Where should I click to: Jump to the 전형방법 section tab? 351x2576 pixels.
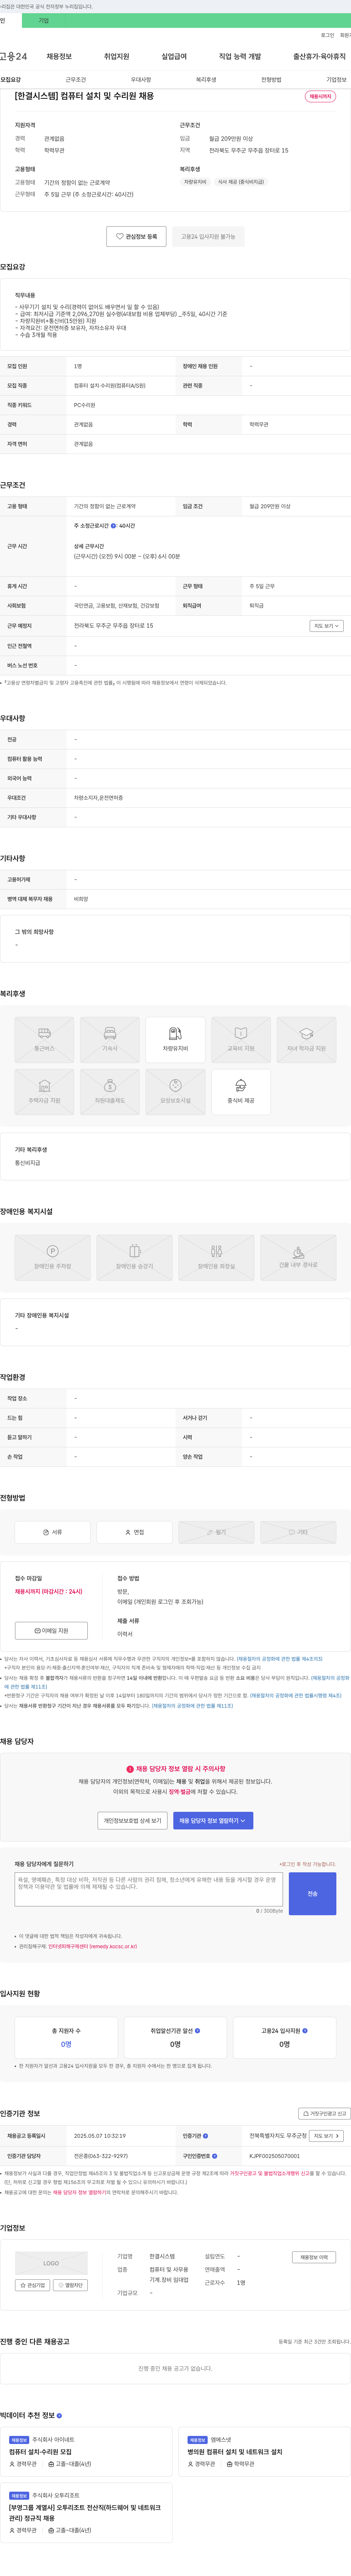(271, 80)
